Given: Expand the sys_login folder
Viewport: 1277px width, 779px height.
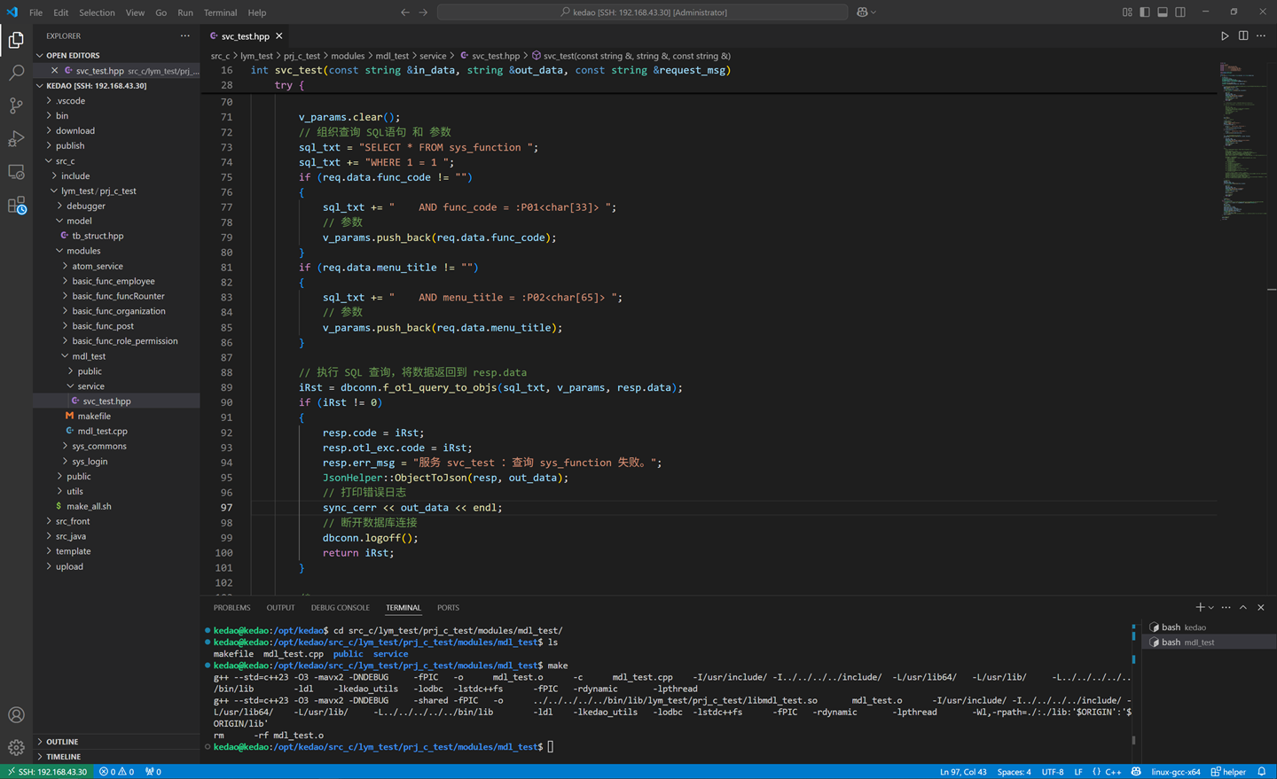Looking at the screenshot, I should pyautogui.click(x=116, y=462).
